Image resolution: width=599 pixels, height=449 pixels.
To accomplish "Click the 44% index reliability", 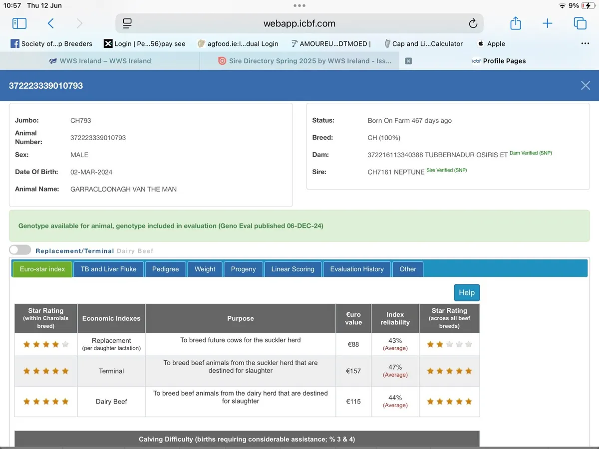I will pyautogui.click(x=395, y=398).
